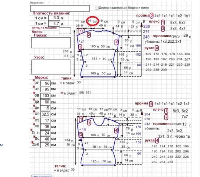Click the +21 label on the pattern diagram
200x177 pixels.
[81, 41]
